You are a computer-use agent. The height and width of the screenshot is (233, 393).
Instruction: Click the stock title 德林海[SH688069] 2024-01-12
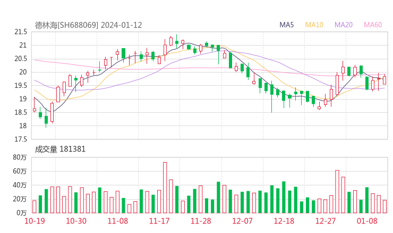click(x=88, y=25)
